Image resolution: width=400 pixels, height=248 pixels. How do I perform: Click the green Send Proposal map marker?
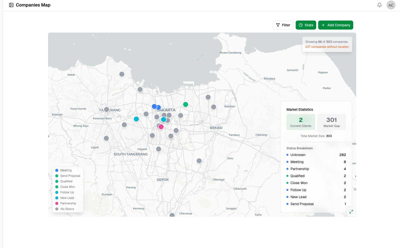click(186, 104)
